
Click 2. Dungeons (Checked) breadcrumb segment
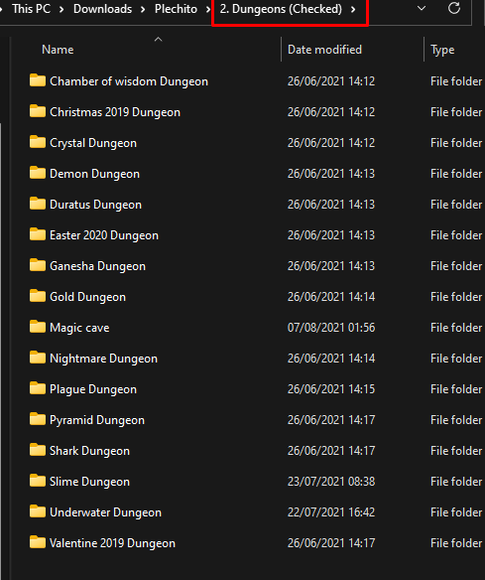tap(281, 9)
